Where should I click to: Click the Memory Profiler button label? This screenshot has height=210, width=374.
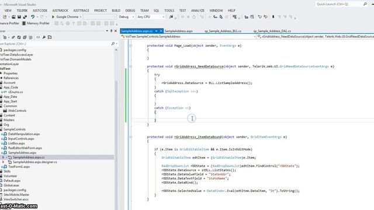coord(38,23)
